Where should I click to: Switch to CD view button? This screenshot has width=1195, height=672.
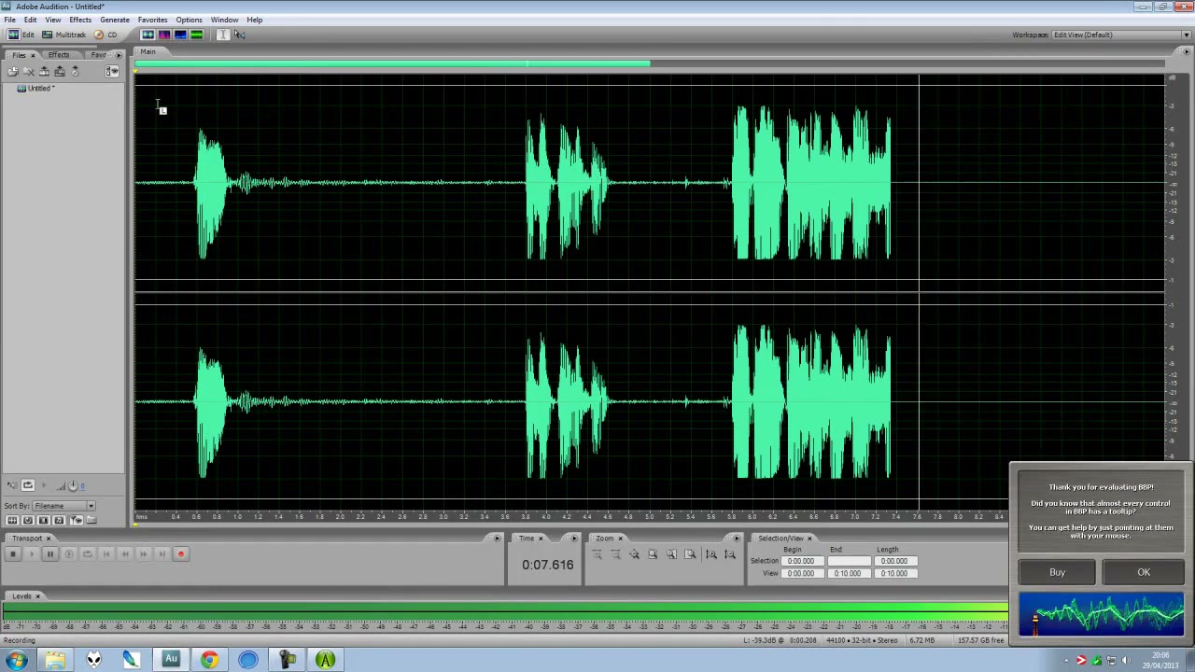point(105,35)
